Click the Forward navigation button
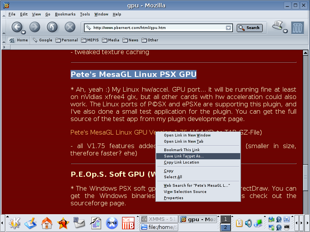Viewport: 310px width, 232px height. 35,27
